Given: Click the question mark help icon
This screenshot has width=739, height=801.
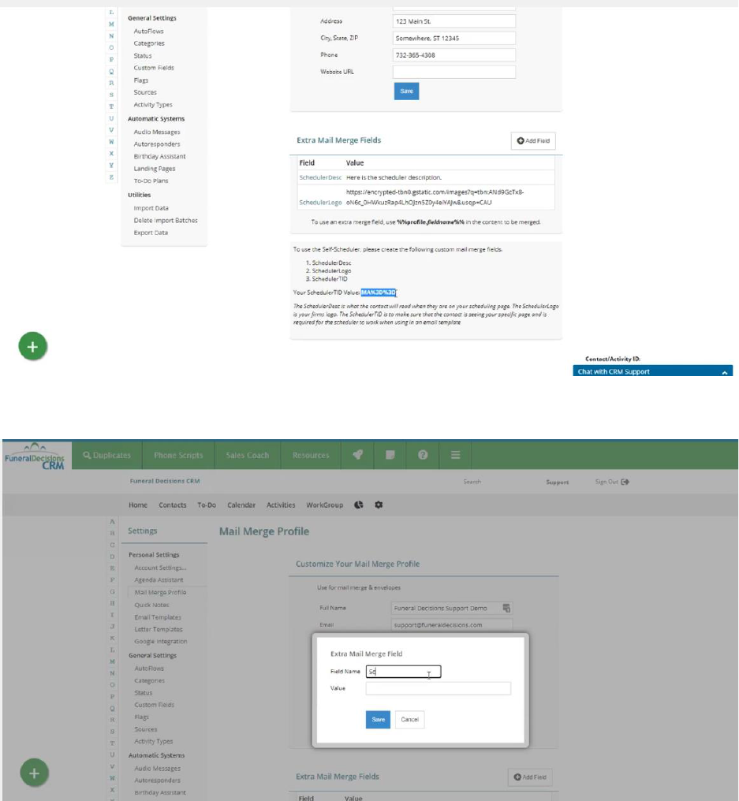Looking at the screenshot, I should [x=422, y=455].
